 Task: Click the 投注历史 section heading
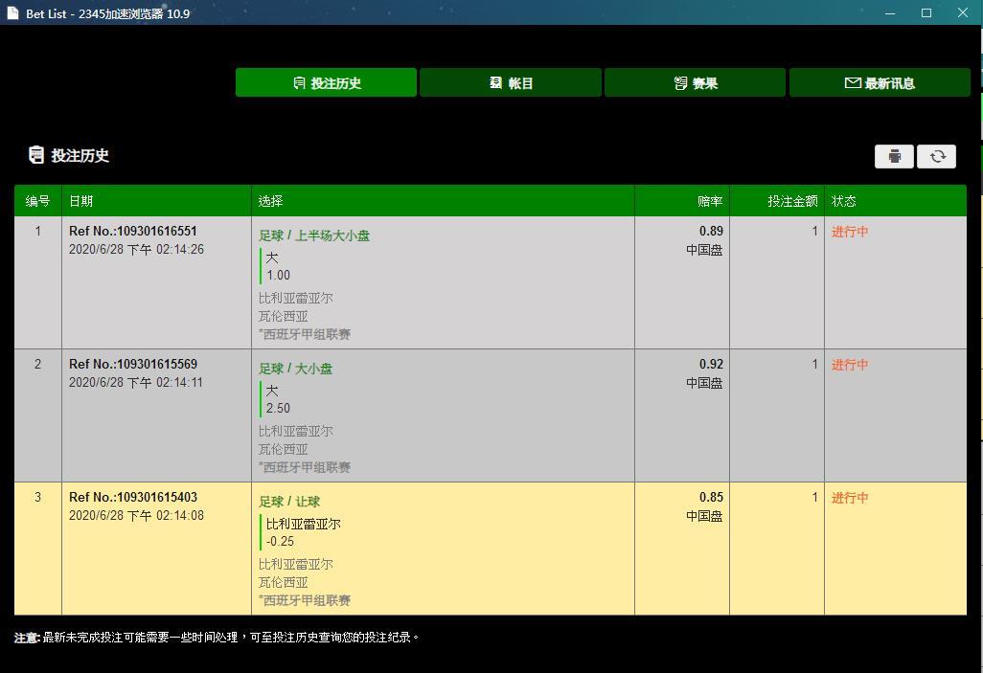click(x=80, y=155)
